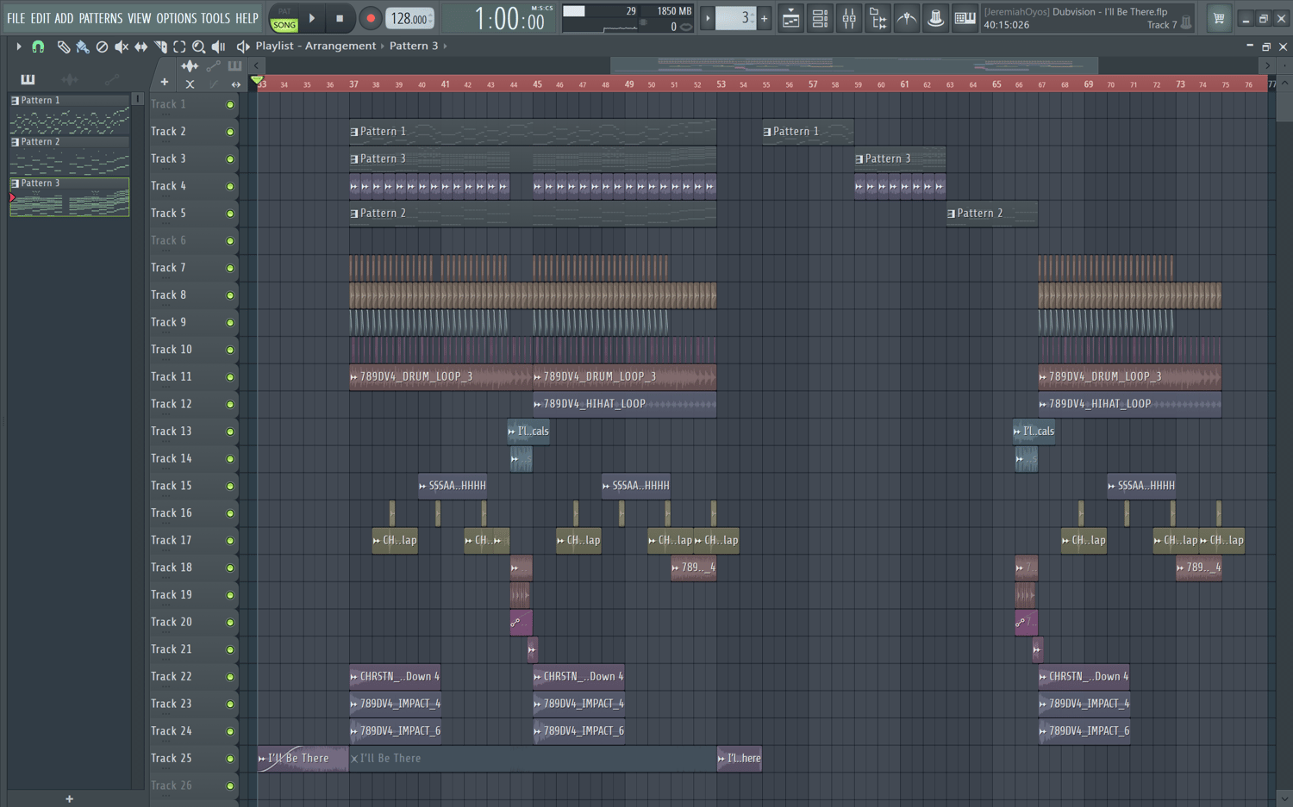Open the FILE menu

[16, 18]
